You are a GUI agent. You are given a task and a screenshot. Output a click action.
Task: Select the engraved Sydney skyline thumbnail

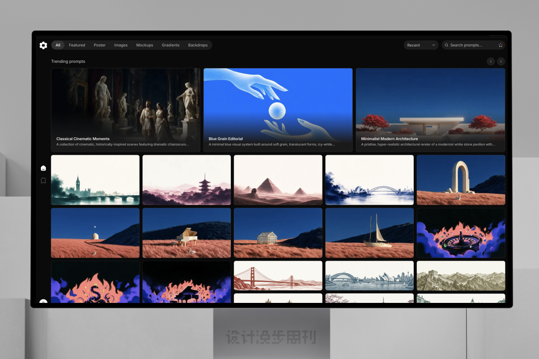(369, 276)
